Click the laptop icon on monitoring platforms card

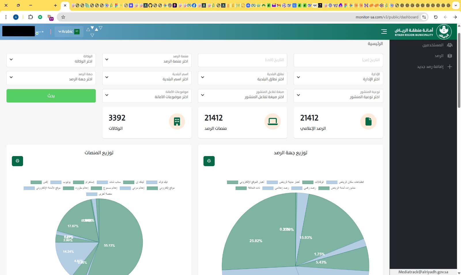point(272,122)
